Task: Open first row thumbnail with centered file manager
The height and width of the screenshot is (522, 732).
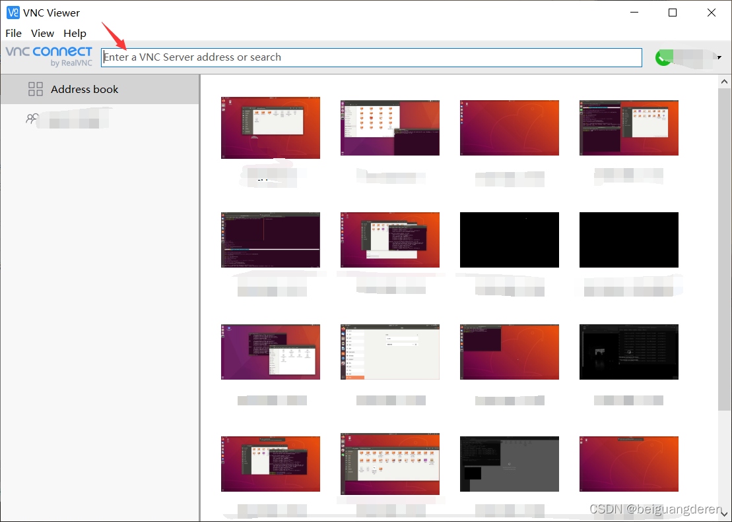Action: [x=271, y=128]
